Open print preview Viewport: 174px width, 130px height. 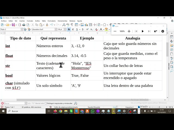pos(28,25)
